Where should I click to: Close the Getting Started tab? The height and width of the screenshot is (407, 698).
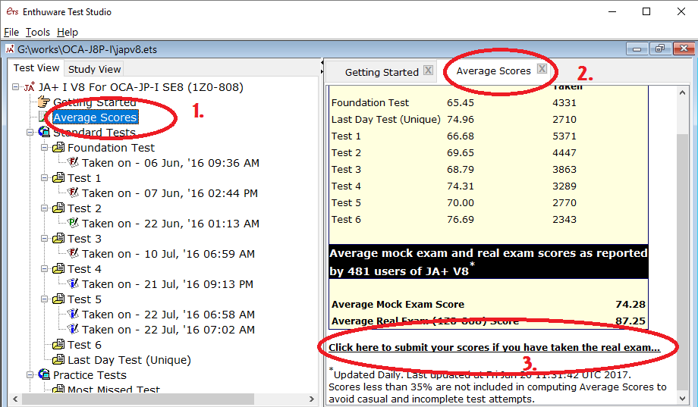point(428,70)
